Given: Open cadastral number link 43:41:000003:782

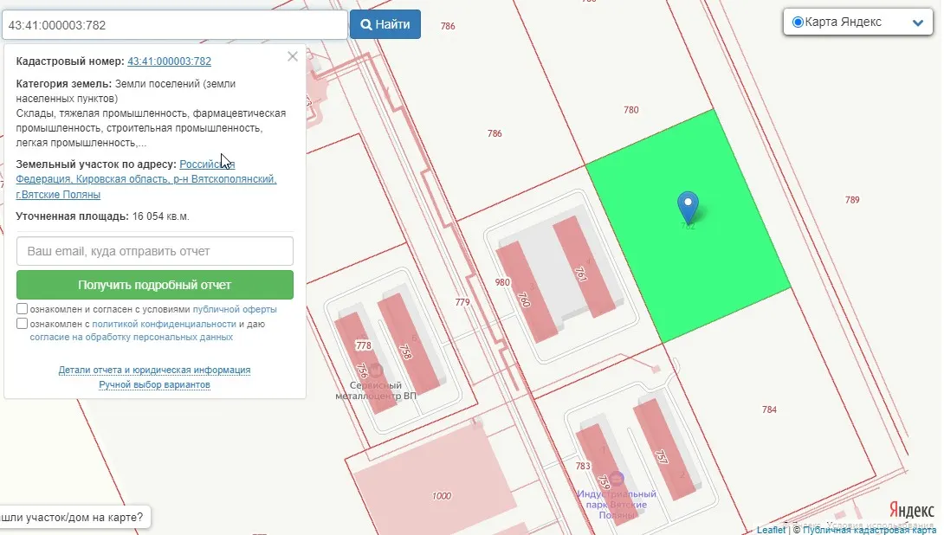Looking at the screenshot, I should (x=169, y=61).
